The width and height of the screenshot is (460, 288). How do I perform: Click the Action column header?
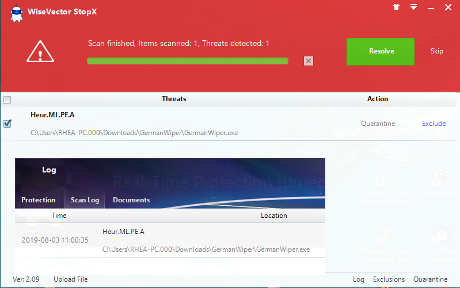[378, 99]
